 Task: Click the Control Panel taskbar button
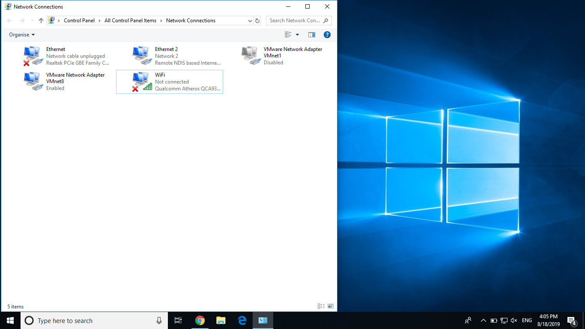coord(263,320)
